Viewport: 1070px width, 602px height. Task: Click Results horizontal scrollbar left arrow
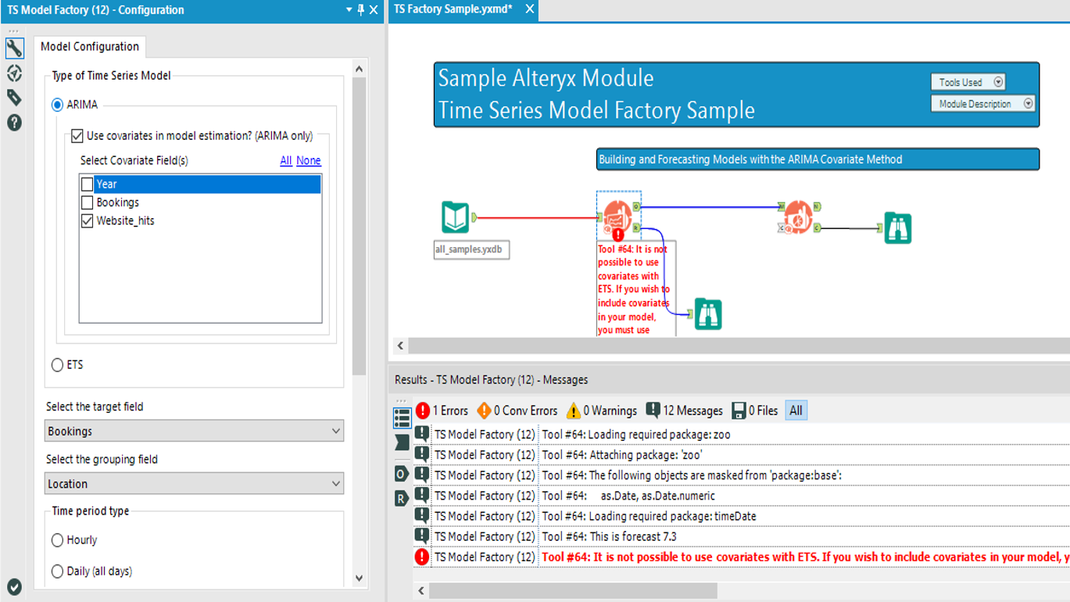[421, 590]
